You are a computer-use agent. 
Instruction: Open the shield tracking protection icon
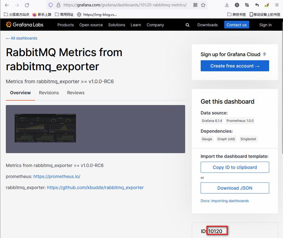pyautogui.click(x=51, y=5)
